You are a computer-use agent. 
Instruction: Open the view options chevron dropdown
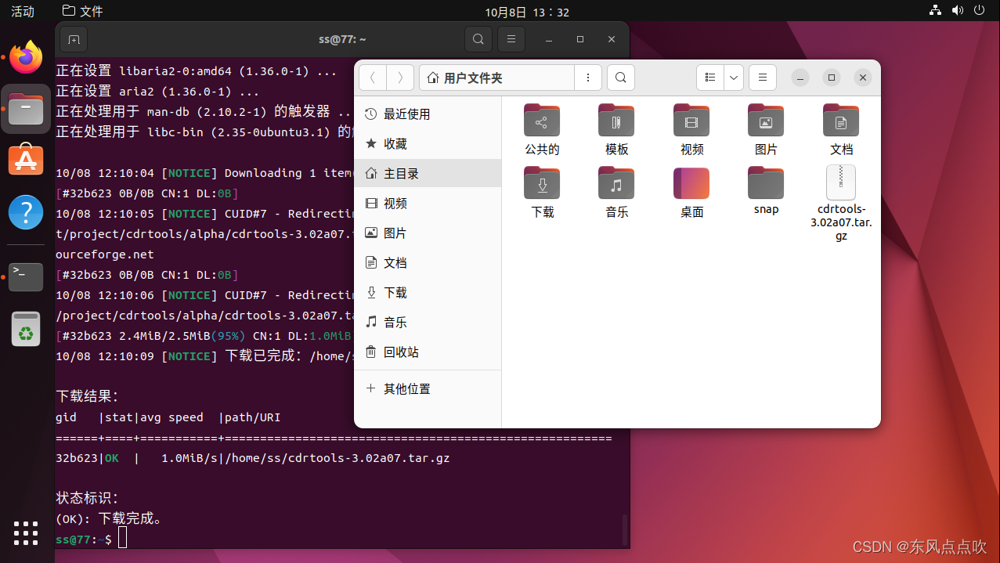click(733, 78)
